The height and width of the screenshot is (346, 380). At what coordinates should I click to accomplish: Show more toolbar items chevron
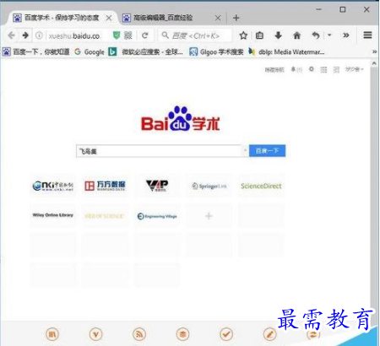pos(346,35)
